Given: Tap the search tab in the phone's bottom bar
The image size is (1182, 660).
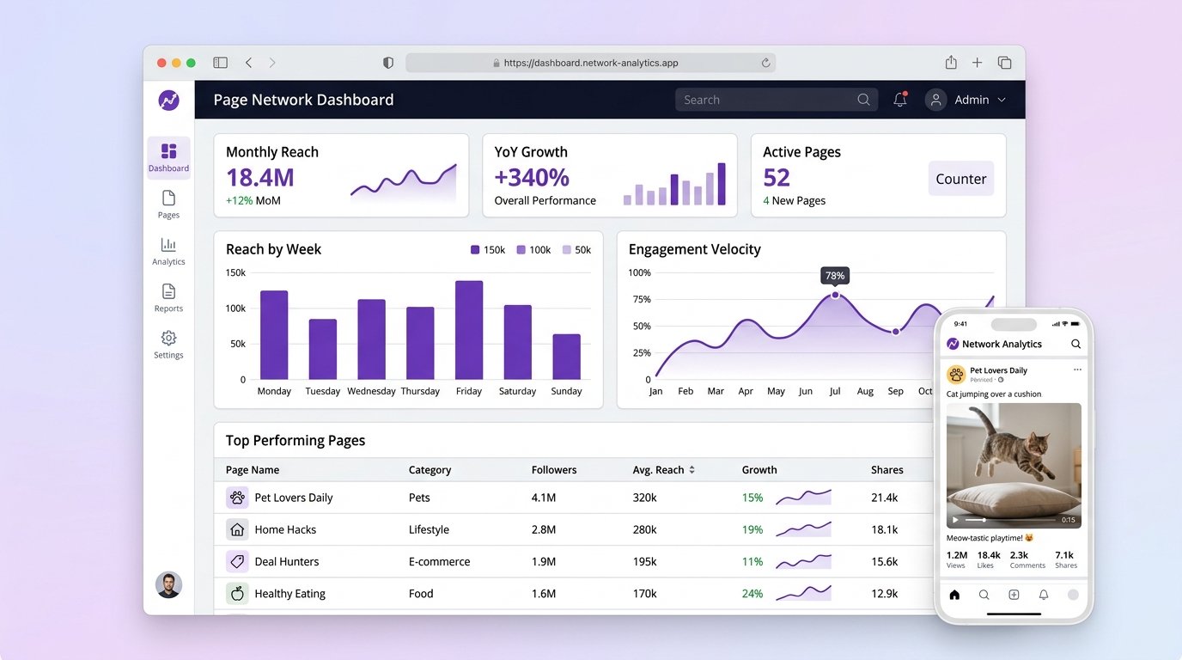Looking at the screenshot, I should point(984,595).
